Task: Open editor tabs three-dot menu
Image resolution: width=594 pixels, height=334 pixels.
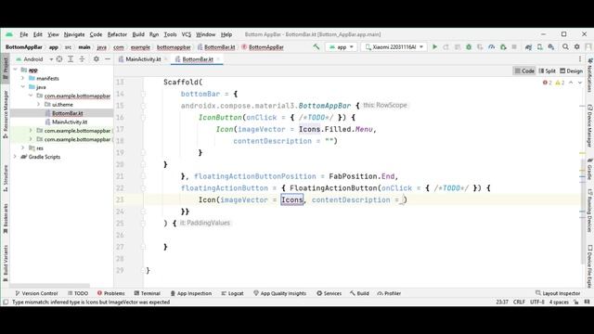Action: (580, 59)
